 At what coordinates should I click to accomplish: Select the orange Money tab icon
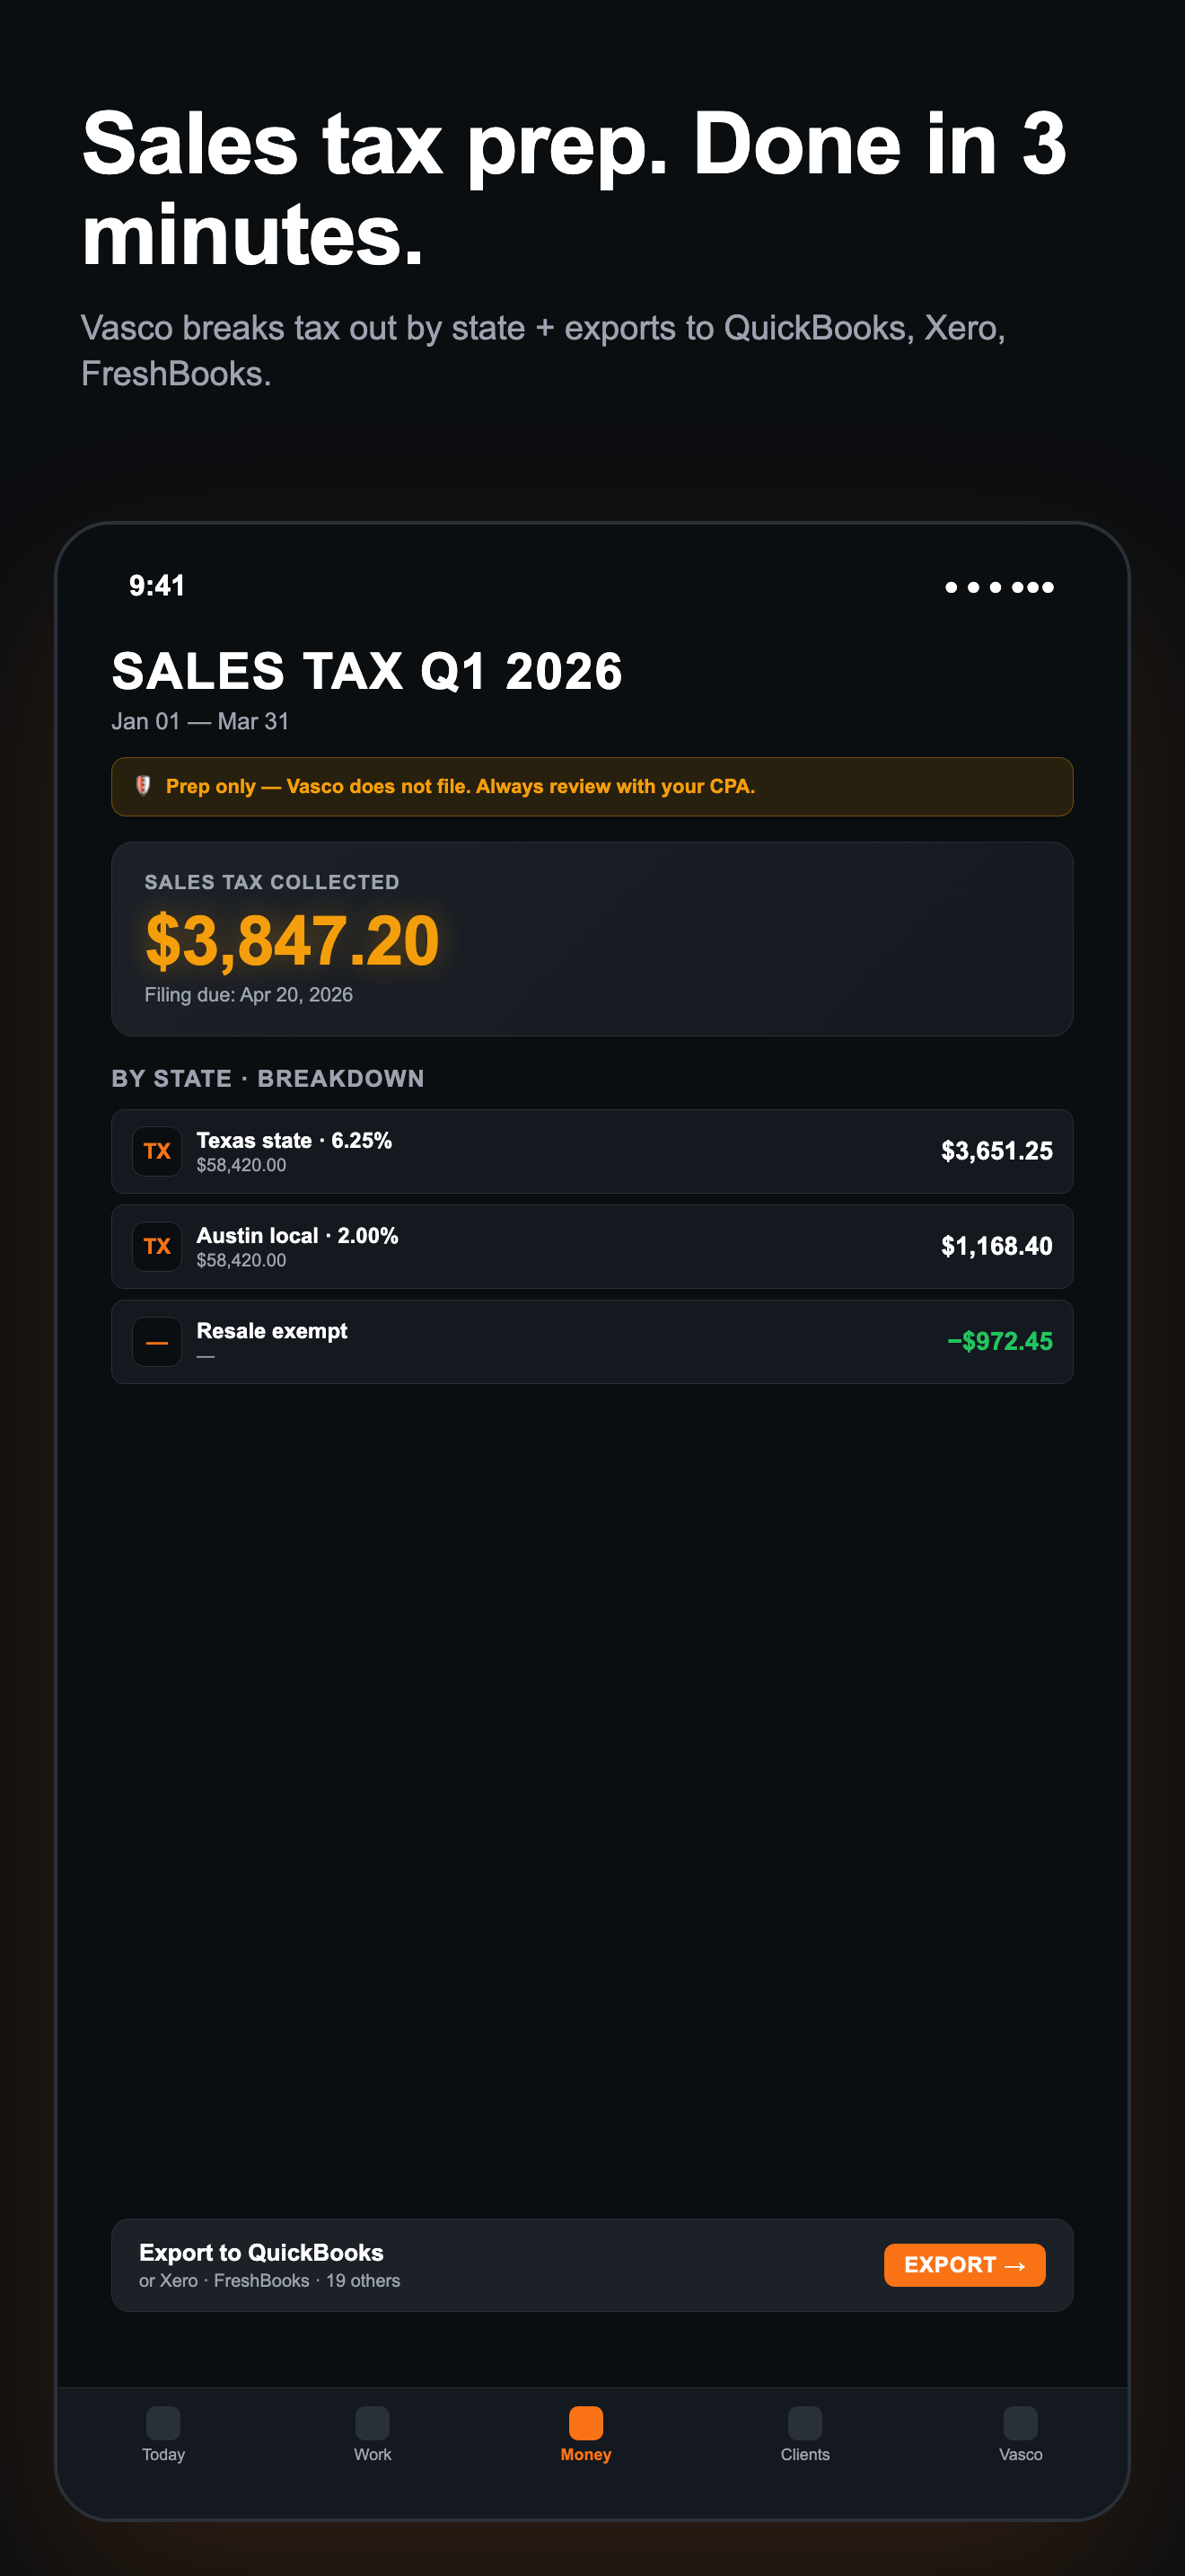point(585,2423)
